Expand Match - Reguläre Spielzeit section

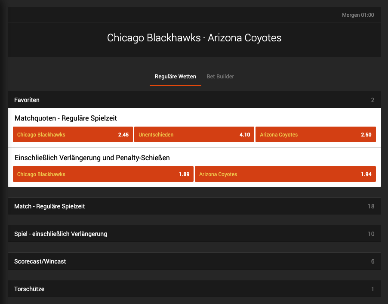[x=194, y=206]
